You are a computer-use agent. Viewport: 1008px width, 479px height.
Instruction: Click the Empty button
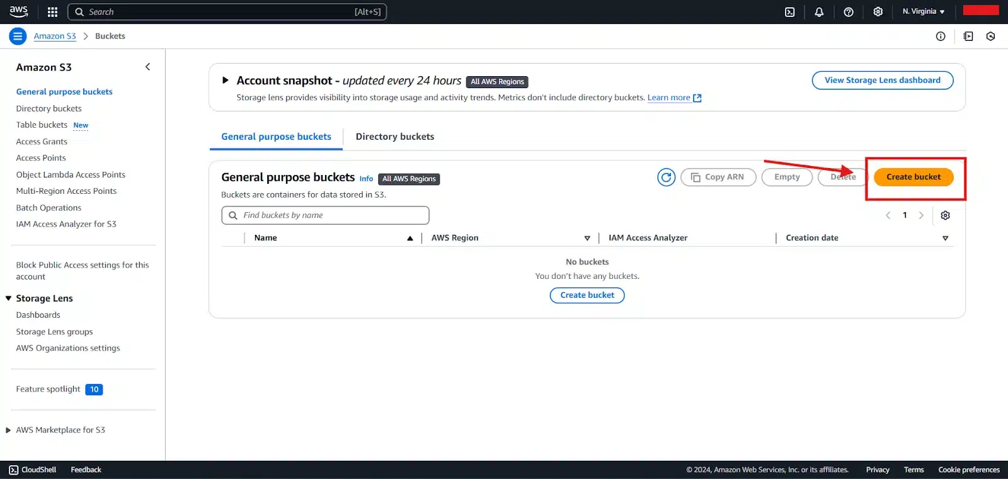pyautogui.click(x=787, y=178)
